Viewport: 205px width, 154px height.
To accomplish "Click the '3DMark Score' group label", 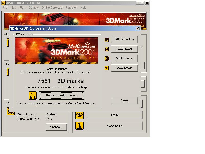I will click(23, 34).
